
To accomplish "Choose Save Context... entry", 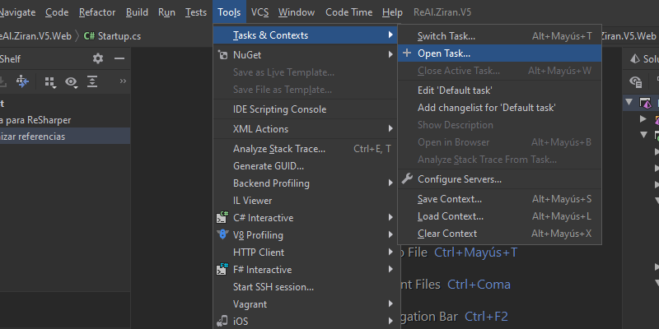I will [499, 199].
